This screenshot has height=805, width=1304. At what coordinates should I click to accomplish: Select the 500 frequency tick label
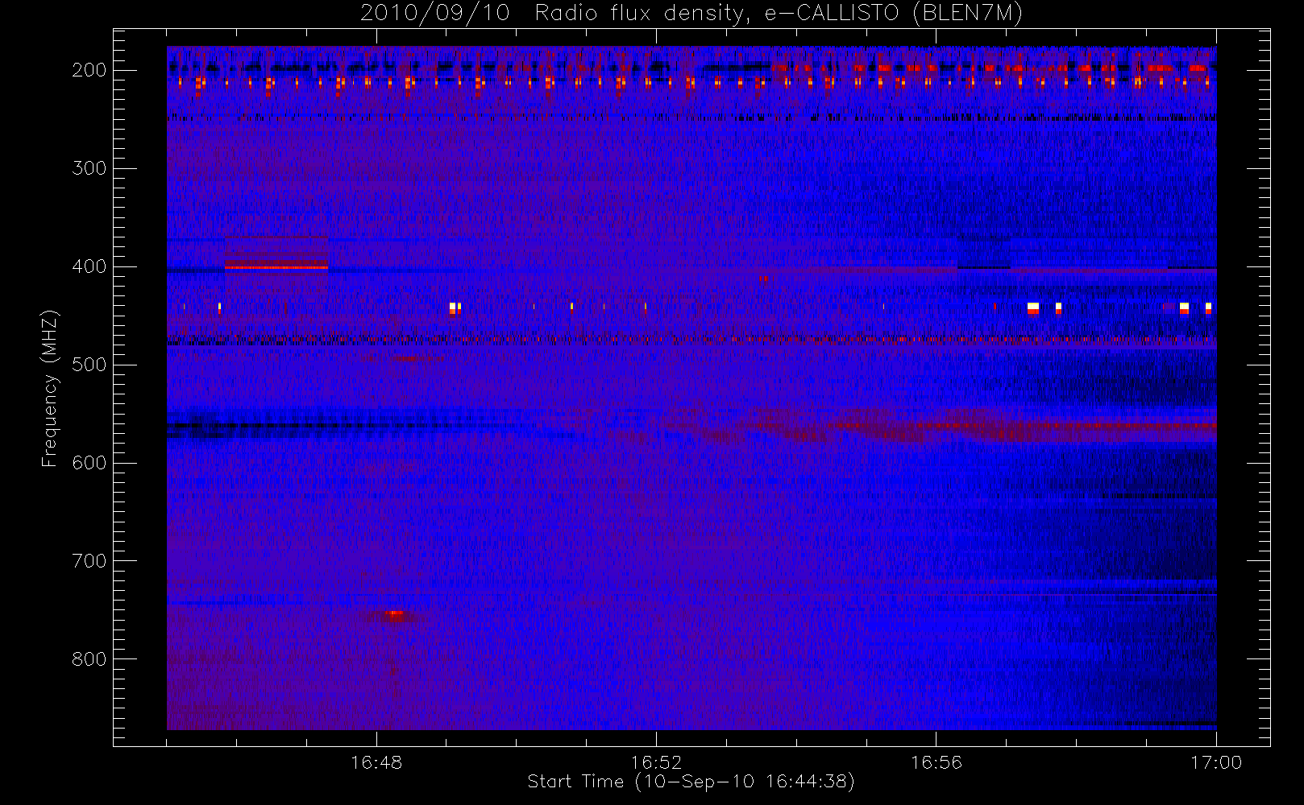point(89,365)
